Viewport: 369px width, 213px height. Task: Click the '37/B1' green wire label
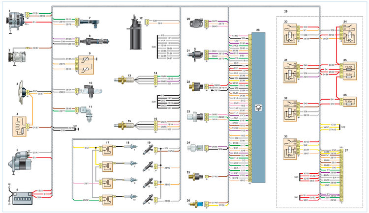pos(35,13)
